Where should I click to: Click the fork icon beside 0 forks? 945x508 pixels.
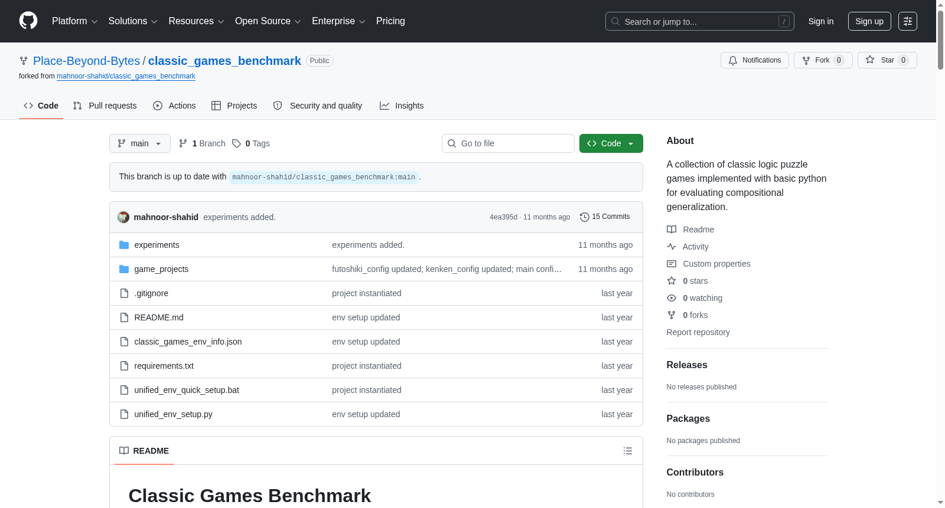pos(672,315)
